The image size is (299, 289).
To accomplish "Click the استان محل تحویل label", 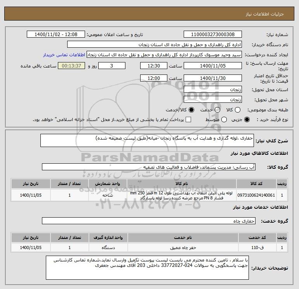I will [270, 90].
